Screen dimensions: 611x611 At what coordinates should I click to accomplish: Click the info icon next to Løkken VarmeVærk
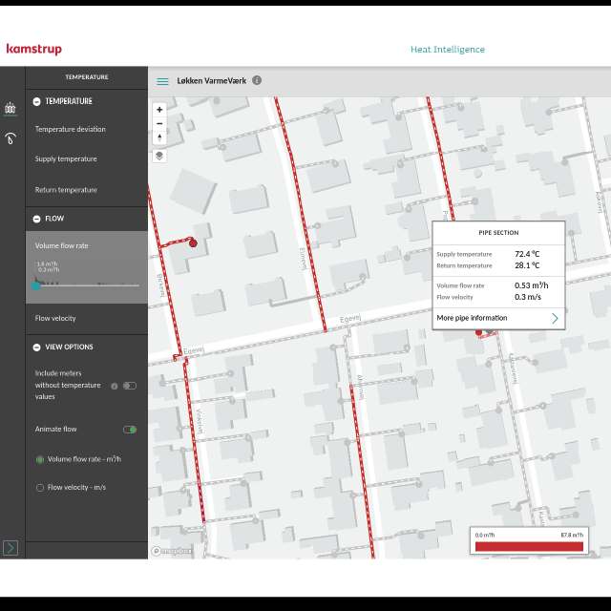click(257, 81)
